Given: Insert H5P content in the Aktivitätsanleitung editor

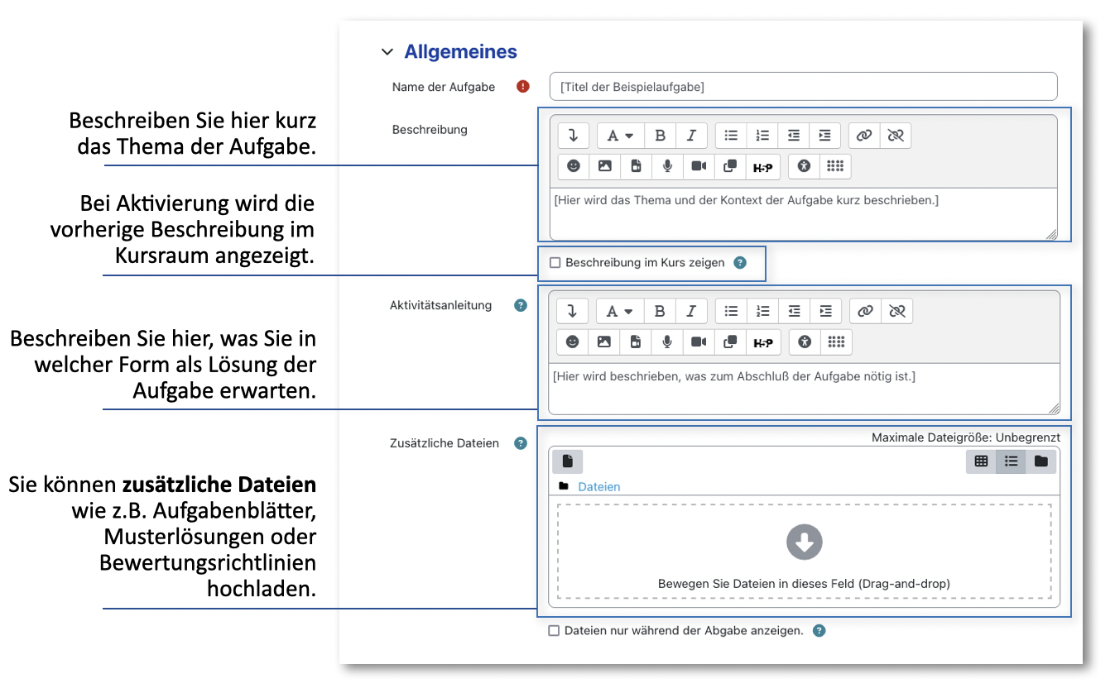Looking at the screenshot, I should [762, 342].
